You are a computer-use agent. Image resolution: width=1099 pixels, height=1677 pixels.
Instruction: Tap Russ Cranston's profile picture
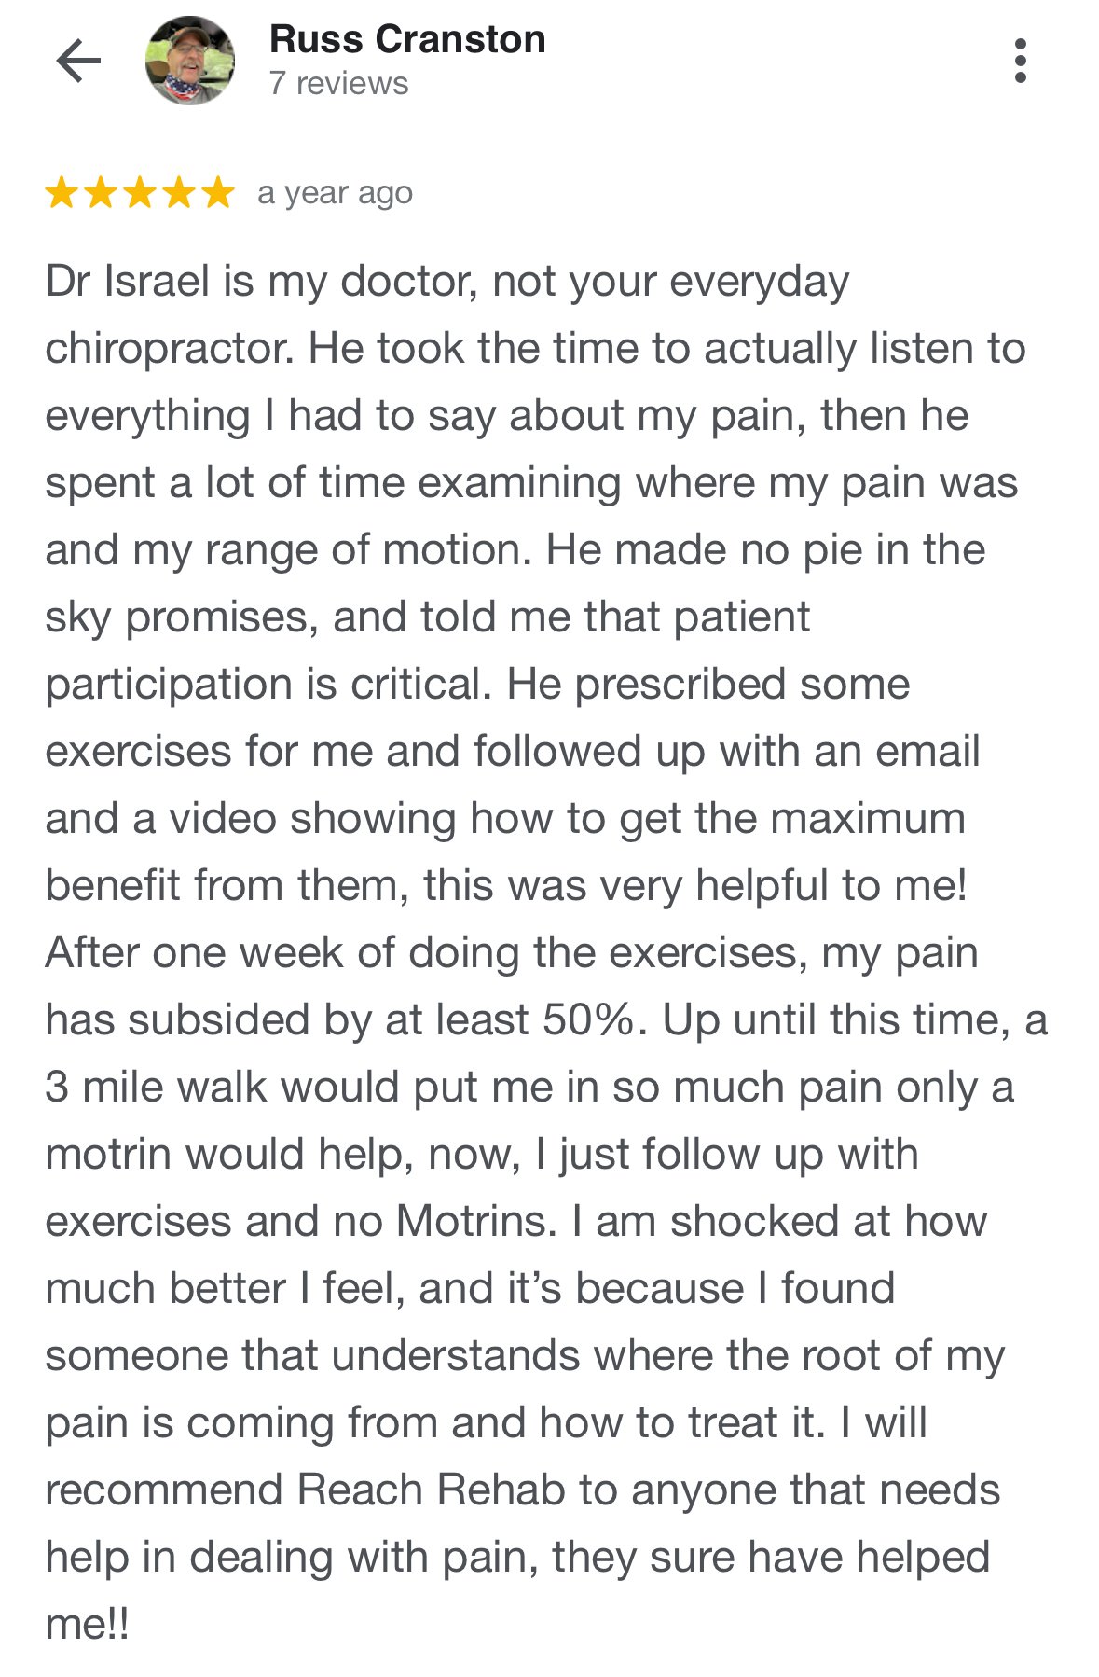click(x=190, y=62)
